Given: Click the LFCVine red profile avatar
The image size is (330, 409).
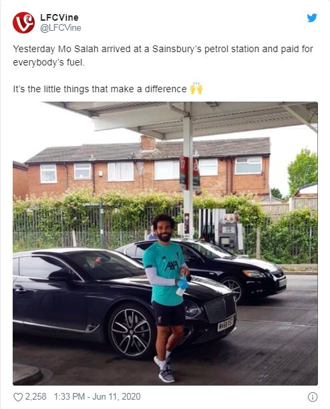Looking at the screenshot, I should (23, 23).
